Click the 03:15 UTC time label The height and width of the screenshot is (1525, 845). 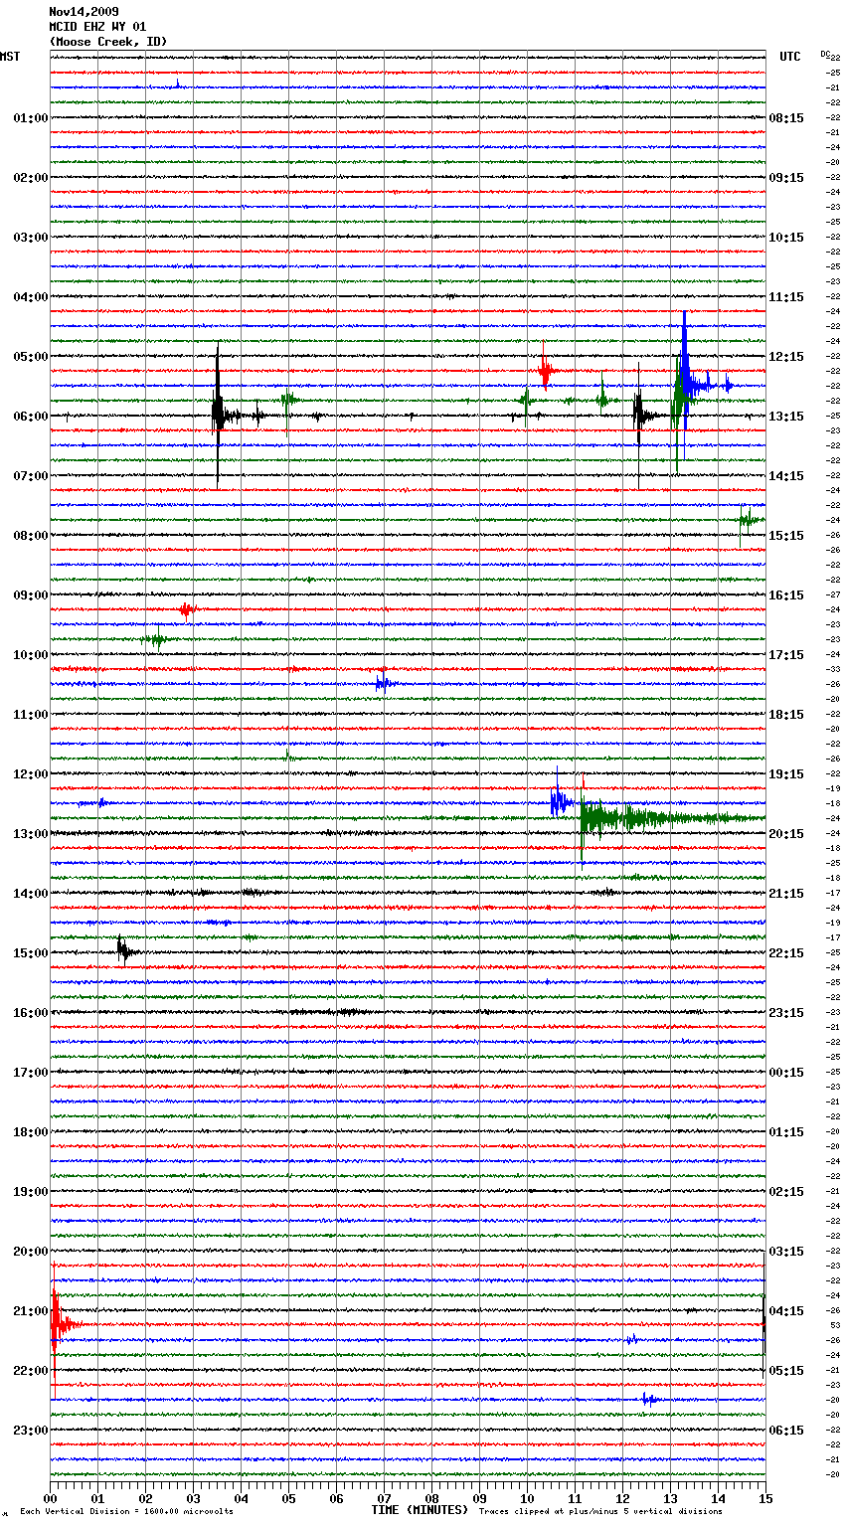click(786, 1252)
